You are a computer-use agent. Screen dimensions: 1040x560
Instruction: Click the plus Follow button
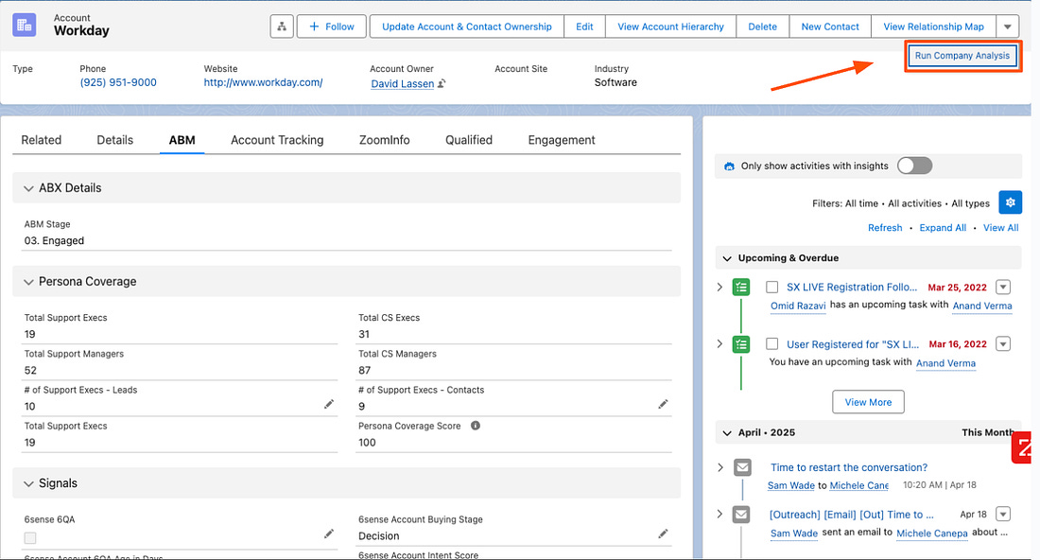[332, 26]
